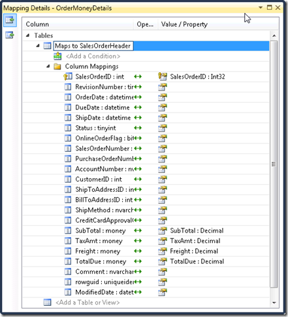Select the Comment : nvarchar row
Screen dimensions: 288x317
pos(146,272)
